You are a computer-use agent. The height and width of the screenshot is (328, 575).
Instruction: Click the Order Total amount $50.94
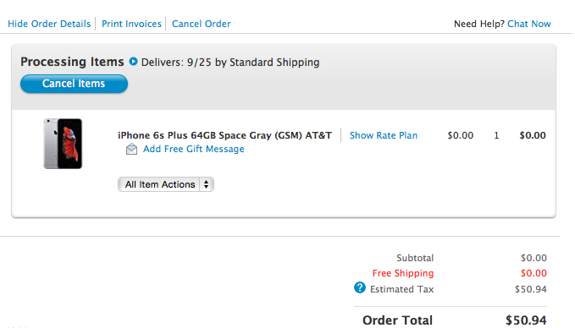click(x=526, y=320)
